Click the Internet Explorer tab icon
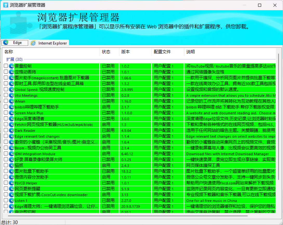 point(33,43)
